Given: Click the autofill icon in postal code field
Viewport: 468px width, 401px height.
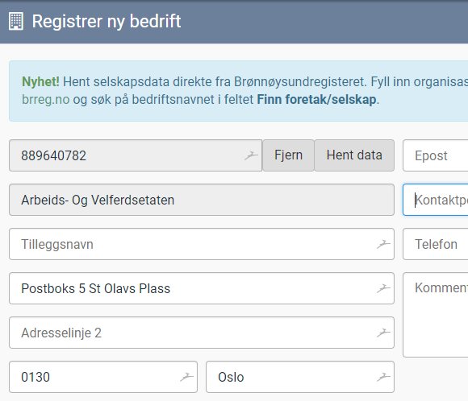Looking at the screenshot, I should point(186,377).
